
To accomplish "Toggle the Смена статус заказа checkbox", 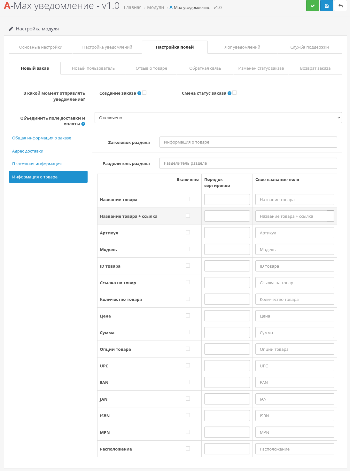I will click(235, 93).
